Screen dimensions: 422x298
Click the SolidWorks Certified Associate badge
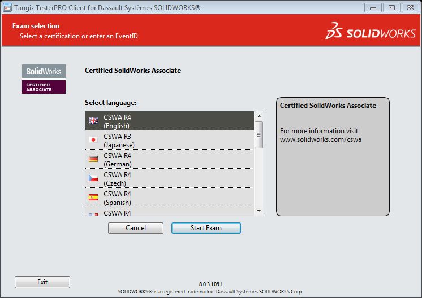(x=44, y=79)
